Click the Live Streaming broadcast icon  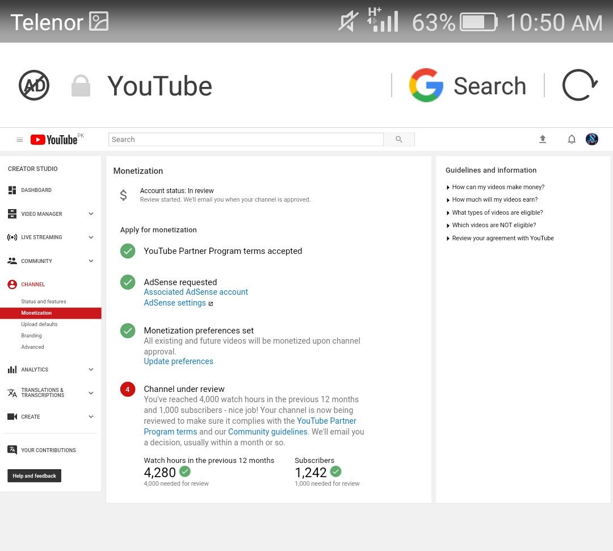(12, 237)
